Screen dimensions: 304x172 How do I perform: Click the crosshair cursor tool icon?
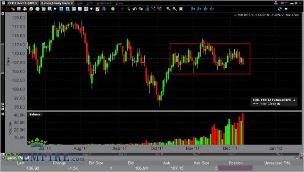[122, 9]
